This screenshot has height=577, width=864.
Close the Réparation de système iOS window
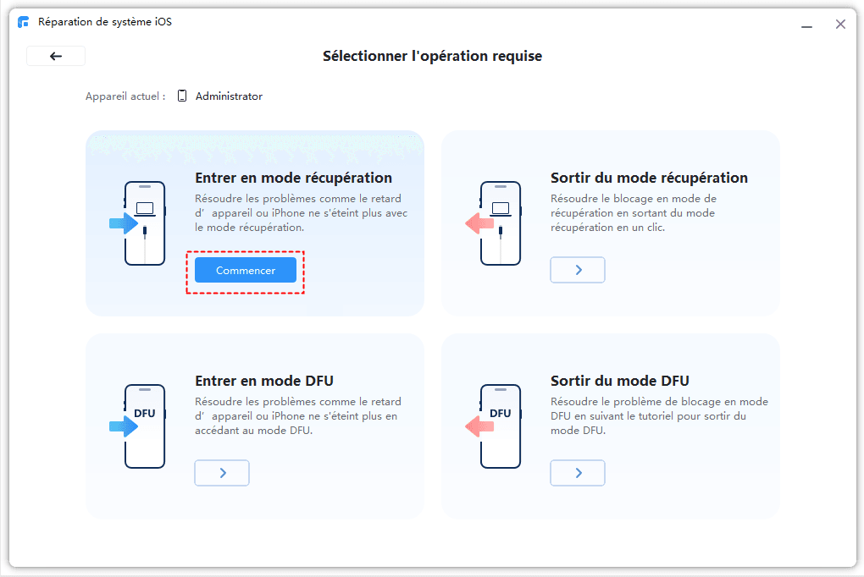pos(840,25)
